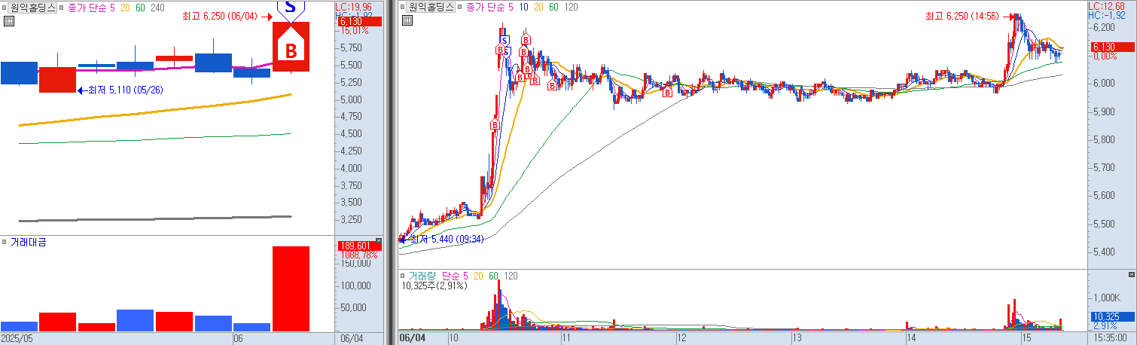1137x345 pixels.
Task: Select the 거래량 indicator label in the intraday panel
Action: (x=423, y=276)
